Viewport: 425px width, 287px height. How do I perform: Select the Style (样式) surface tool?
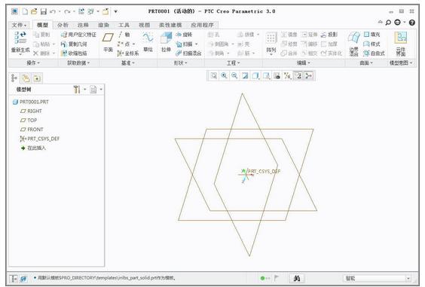[372, 44]
